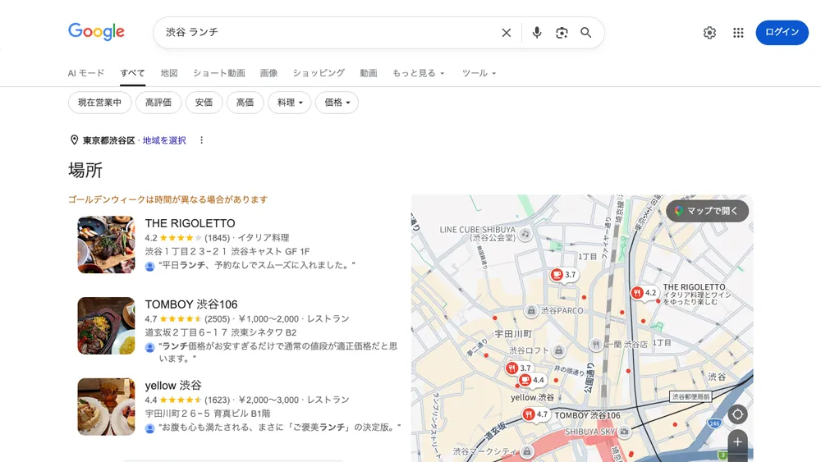Click address 道玄坂２丁目６−１７ 渋東シネタワ B2
This screenshot has height=462, width=821.
[220, 333]
